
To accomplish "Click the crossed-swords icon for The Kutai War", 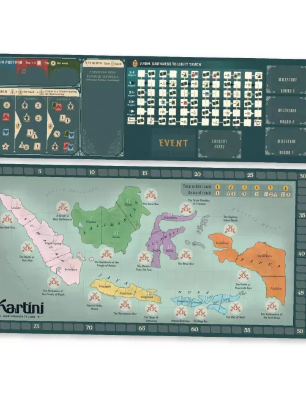I will pyautogui.click(x=151, y=195).
